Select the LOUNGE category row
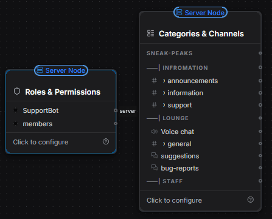Screen dimensions: 272x219 (200, 118)
